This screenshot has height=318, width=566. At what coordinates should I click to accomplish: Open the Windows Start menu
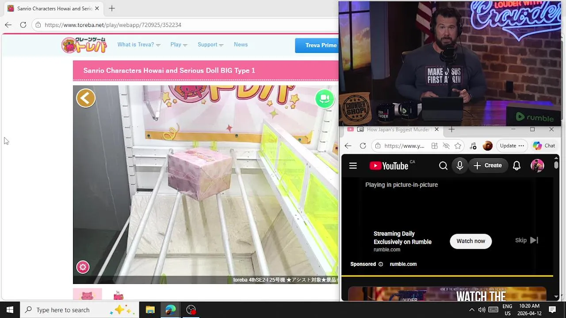pyautogui.click(x=10, y=310)
